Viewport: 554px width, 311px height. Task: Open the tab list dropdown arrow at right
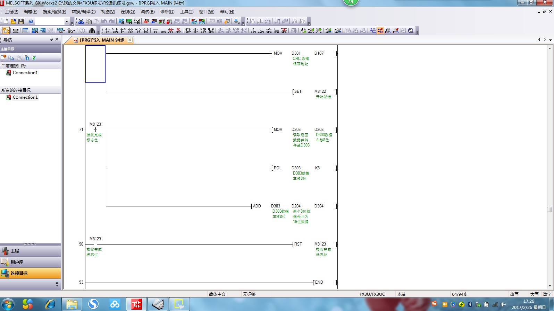[550, 40]
